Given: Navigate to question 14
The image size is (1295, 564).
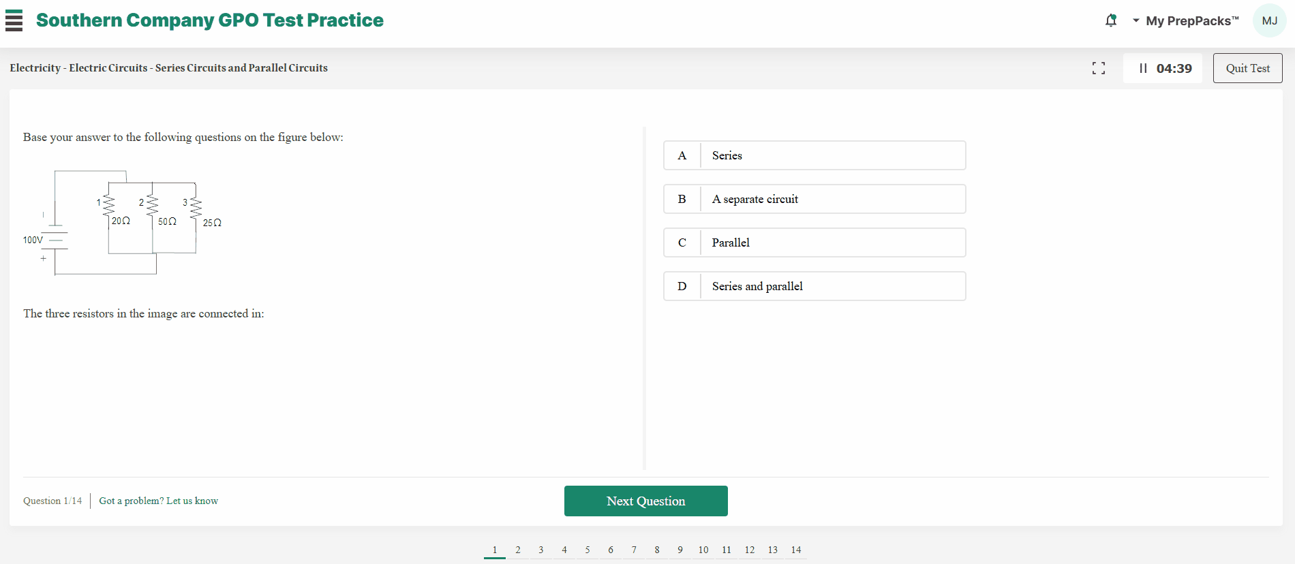Looking at the screenshot, I should pyautogui.click(x=796, y=550).
